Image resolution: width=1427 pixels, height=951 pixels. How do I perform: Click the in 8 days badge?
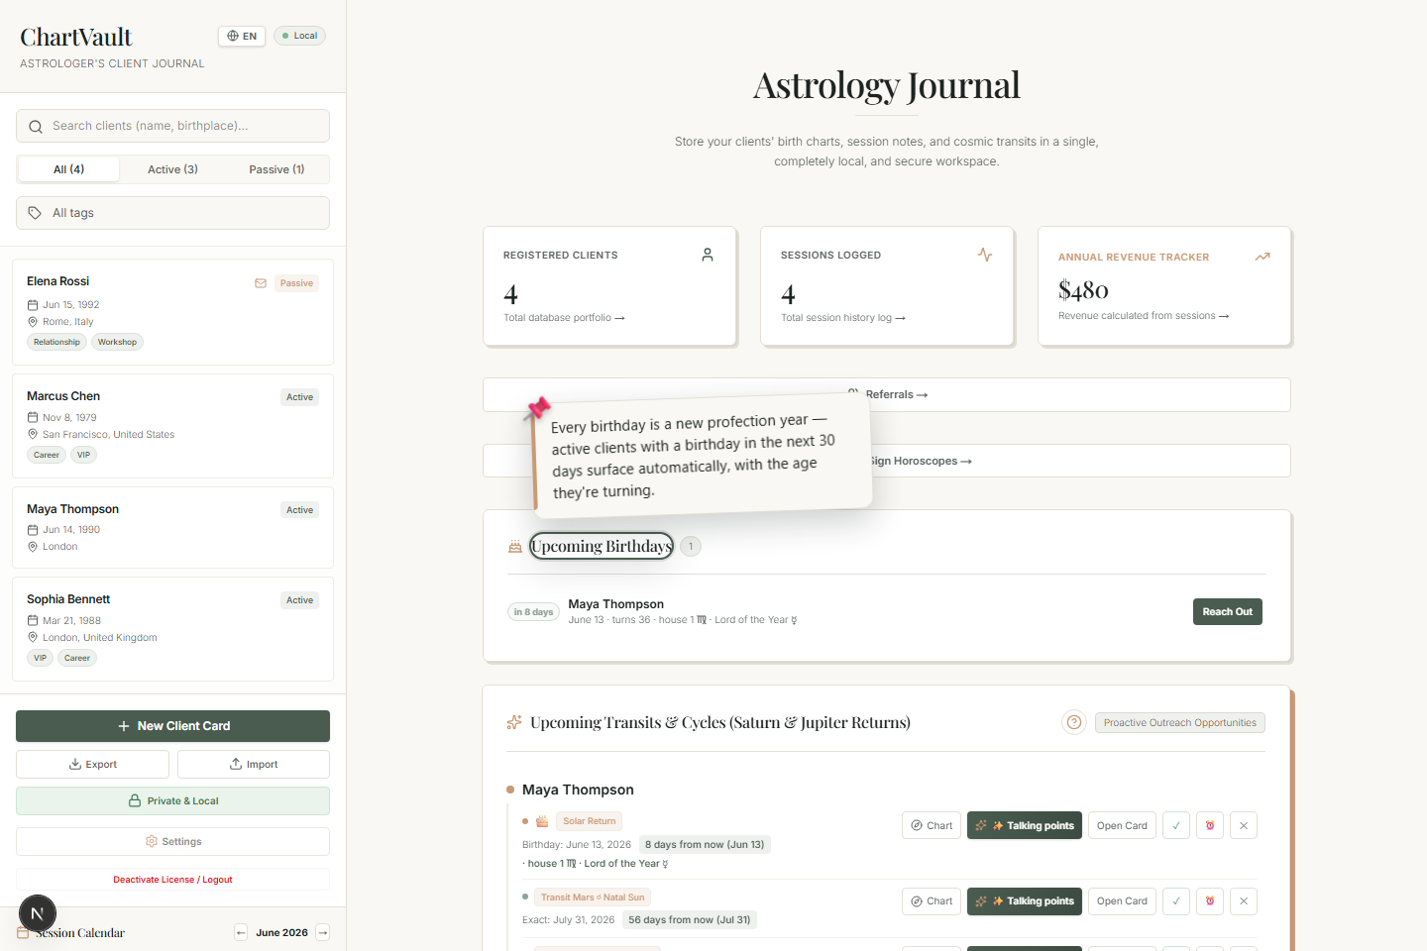coord(533,612)
